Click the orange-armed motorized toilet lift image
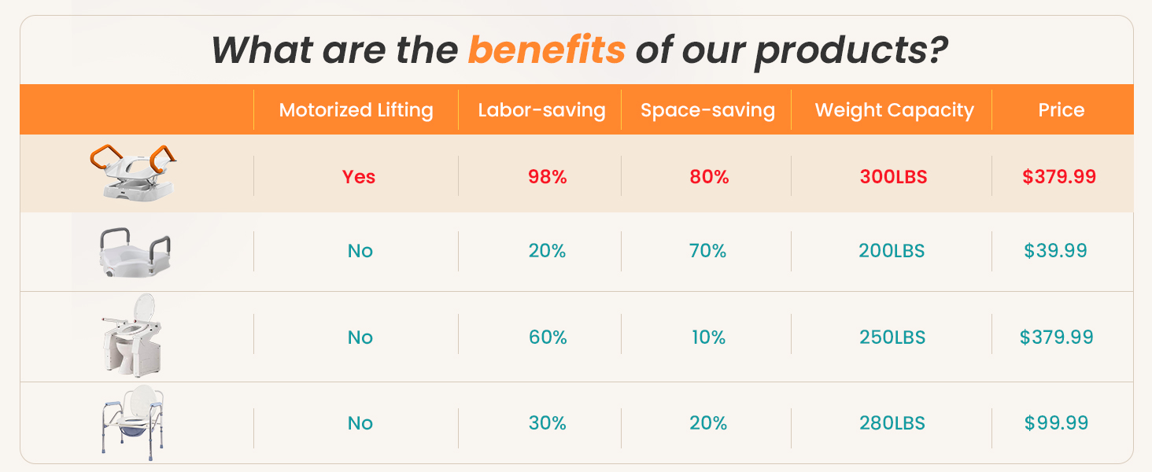Screen dimensions: 1152x472 136,173
